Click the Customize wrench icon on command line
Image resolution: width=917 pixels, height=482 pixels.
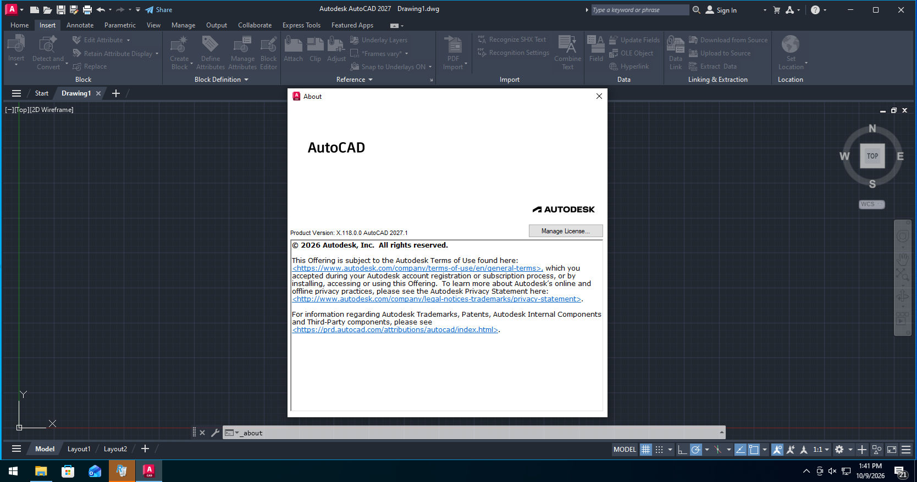(x=215, y=433)
